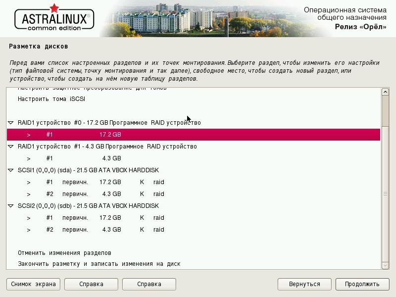The height and width of the screenshot is (297, 396).
Task: Select the 4.3 GB partition of RAID1 device #1
Action: 111,158
